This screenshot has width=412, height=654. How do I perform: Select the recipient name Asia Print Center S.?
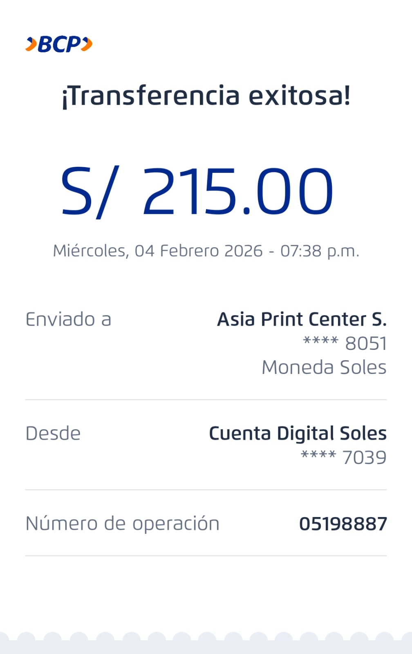(302, 319)
